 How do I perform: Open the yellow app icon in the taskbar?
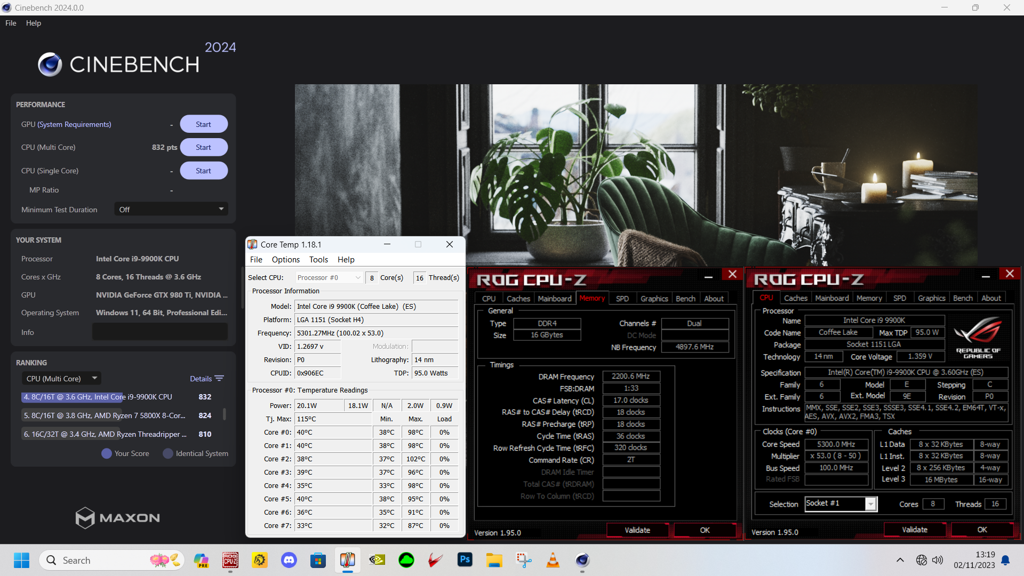pyautogui.click(x=260, y=560)
